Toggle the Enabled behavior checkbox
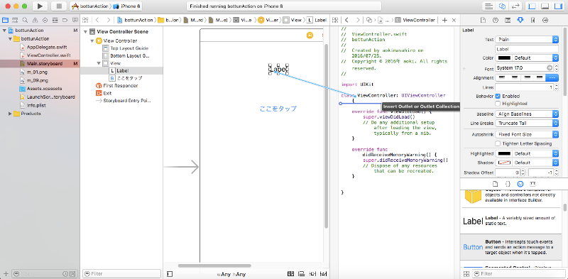Image resolution: width=568 pixels, height=279 pixels. 498,96
